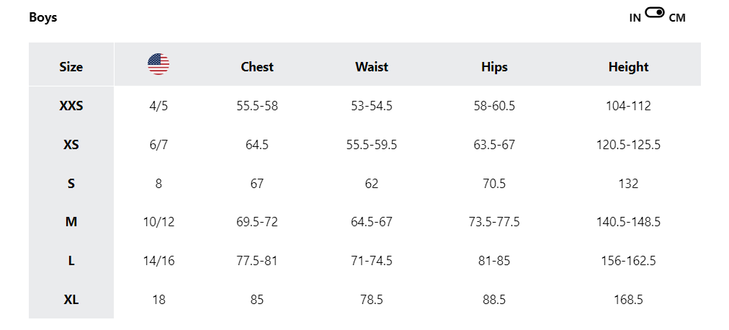Click the US flag icon
Image resolution: width=729 pixels, height=330 pixels.
pos(158,65)
